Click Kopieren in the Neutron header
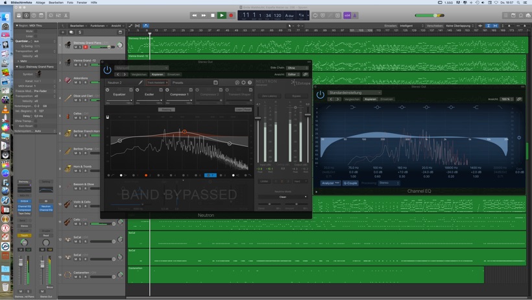The image size is (532, 300). (x=157, y=75)
